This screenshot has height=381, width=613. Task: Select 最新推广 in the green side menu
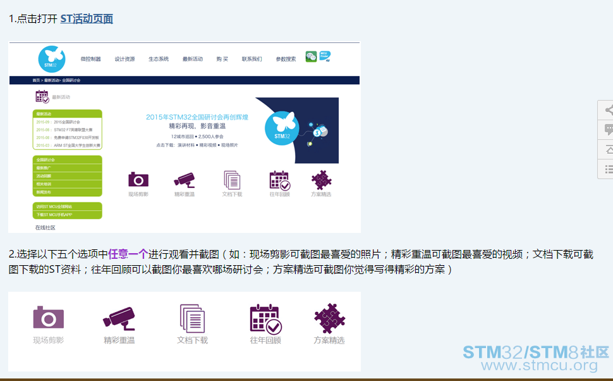coord(67,168)
